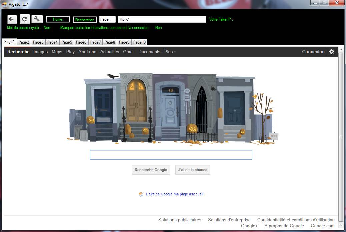
Task: Click the Google settings gear icon
Action: click(331, 52)
